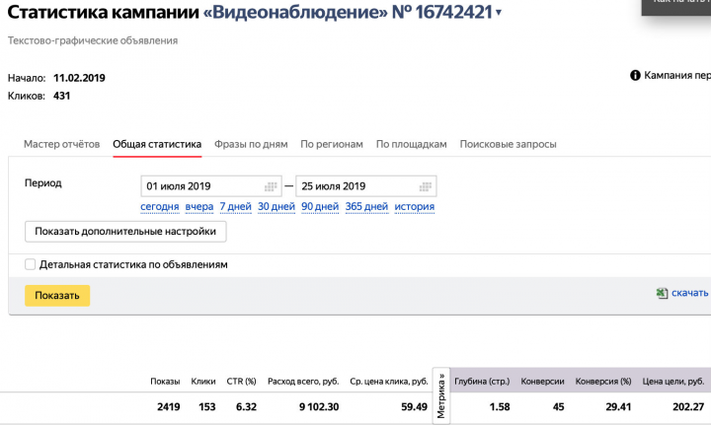
Task: Click the goal price value '202.27'
Action: point(688,407)
